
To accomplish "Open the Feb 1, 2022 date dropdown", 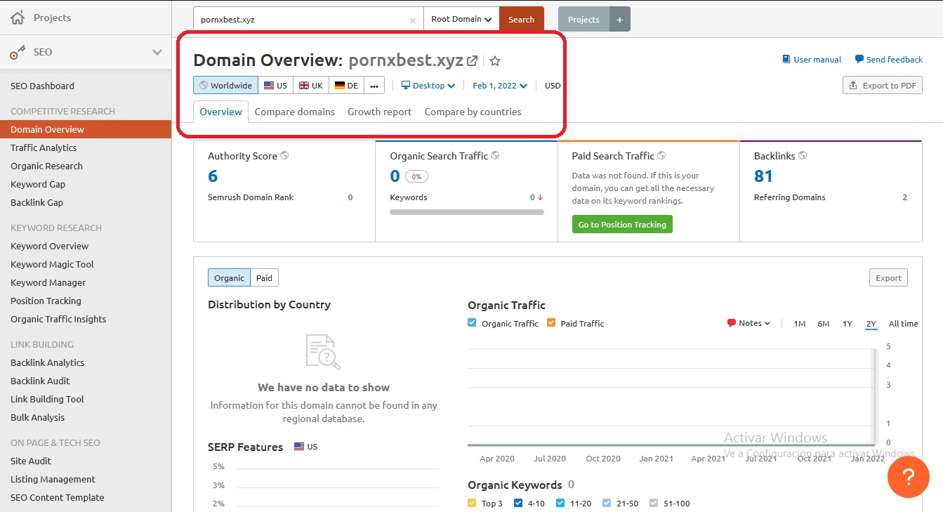I will coord(499,86).
